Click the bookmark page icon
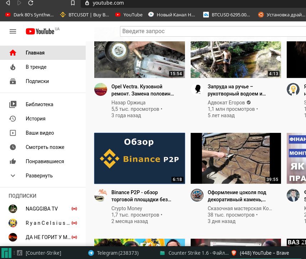 pyautogui.click(x=73, y=3)
